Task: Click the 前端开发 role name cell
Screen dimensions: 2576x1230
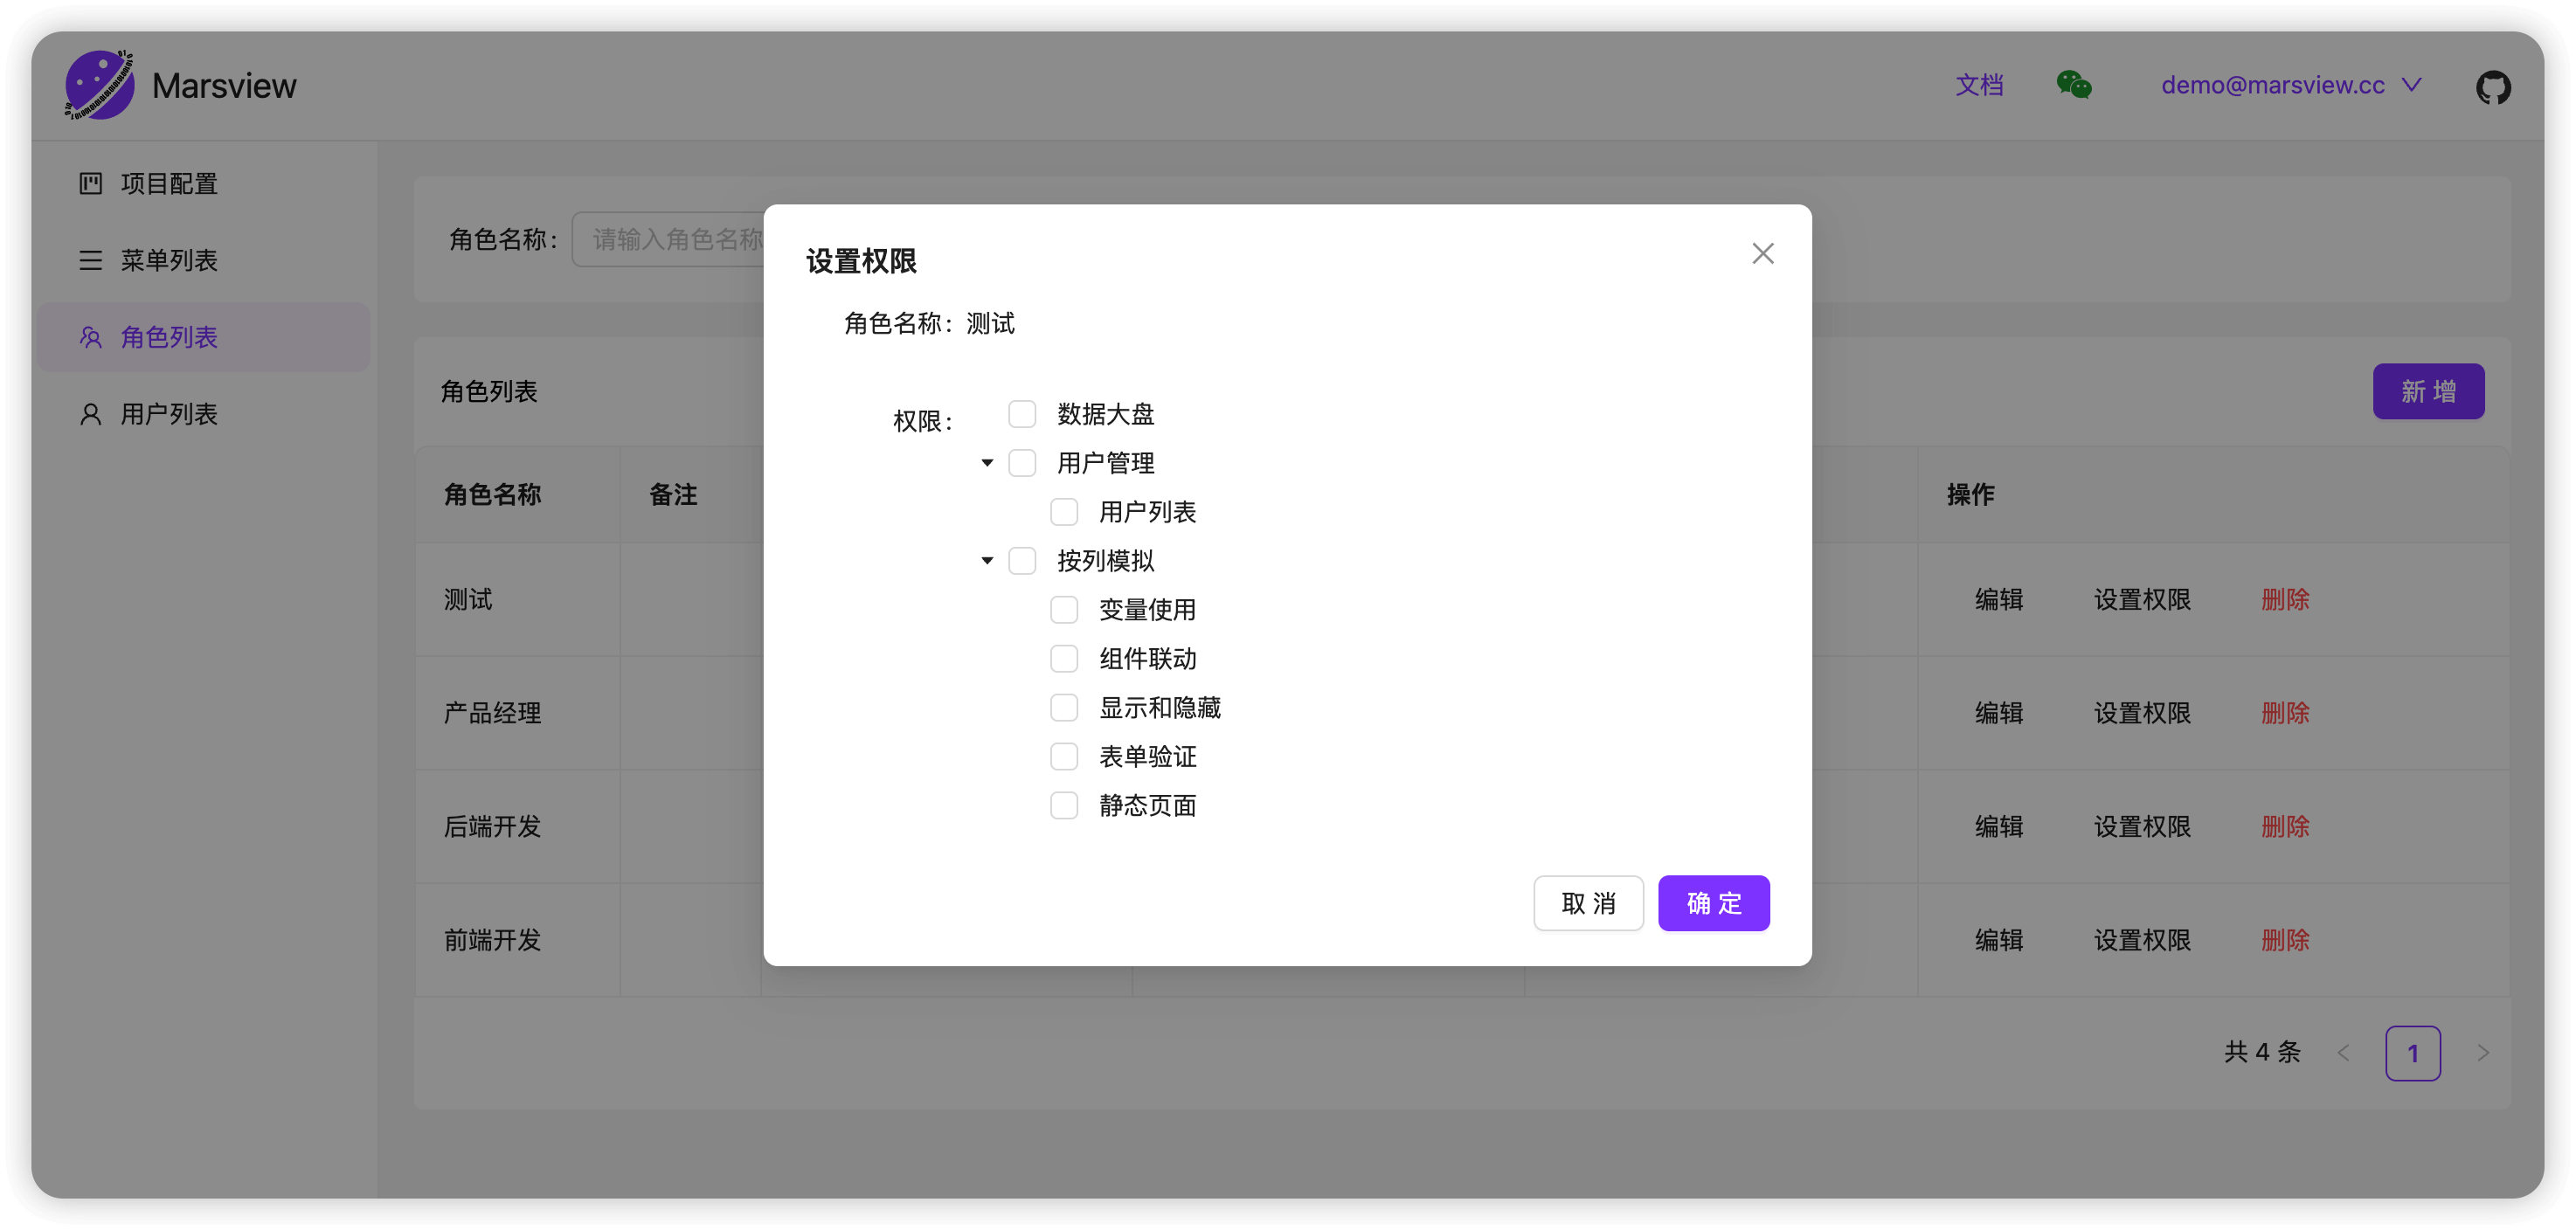Action: point(517,940)
